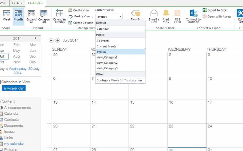The width and height of the screenshot is (243, 151).
Task: Open the Modify View dropdown
Action: click(81, 16)
